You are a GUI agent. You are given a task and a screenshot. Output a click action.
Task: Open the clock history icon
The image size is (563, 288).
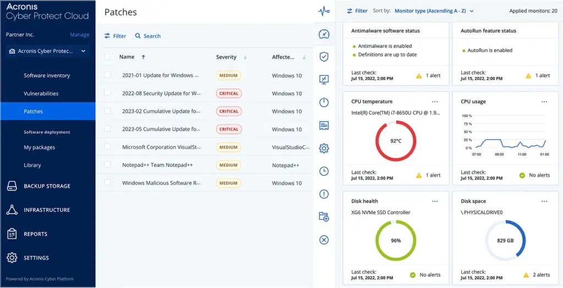click(x=324, y=171)
